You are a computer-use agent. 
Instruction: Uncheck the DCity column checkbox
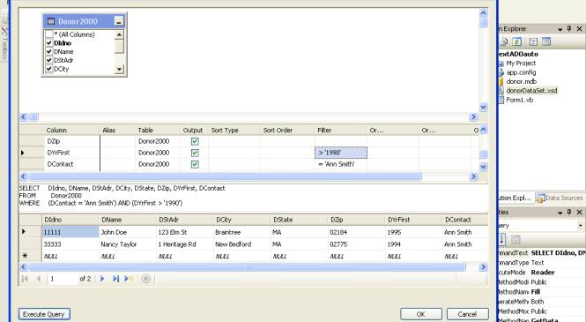coord(49,69)
